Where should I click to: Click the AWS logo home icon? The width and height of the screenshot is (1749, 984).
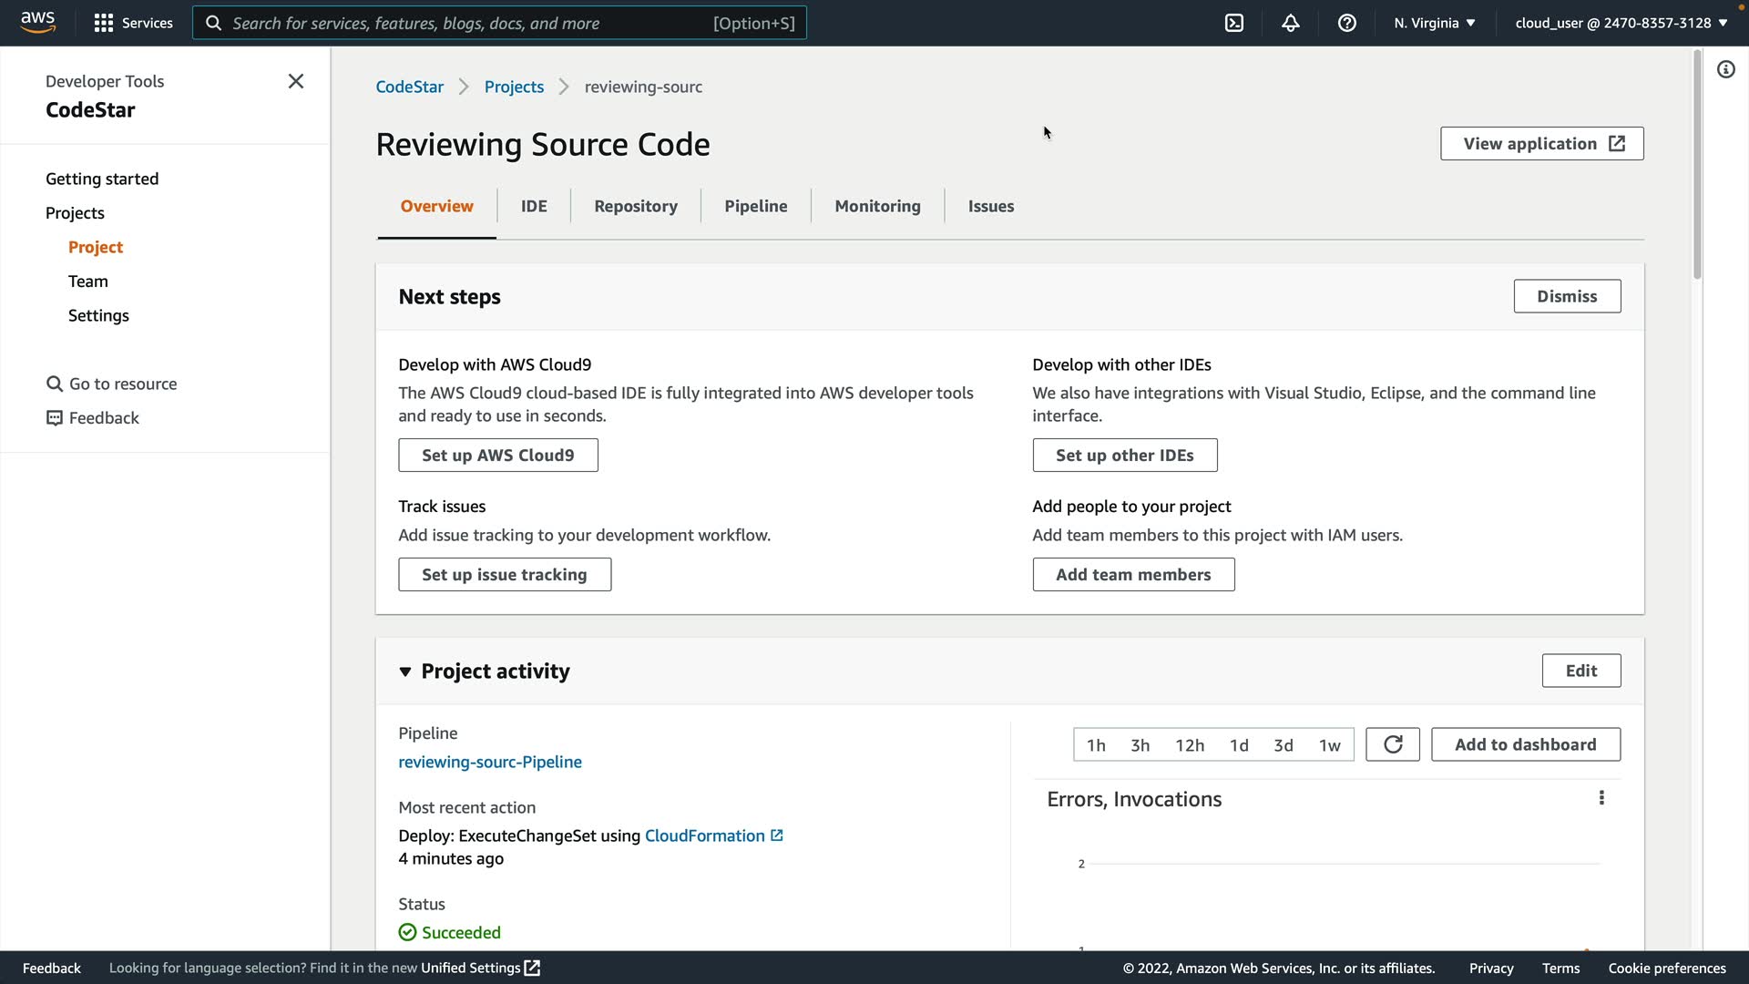point(37,22)
